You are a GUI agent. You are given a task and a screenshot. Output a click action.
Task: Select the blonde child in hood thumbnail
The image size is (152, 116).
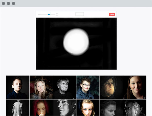pyautogui.click(x=88, y=108)
